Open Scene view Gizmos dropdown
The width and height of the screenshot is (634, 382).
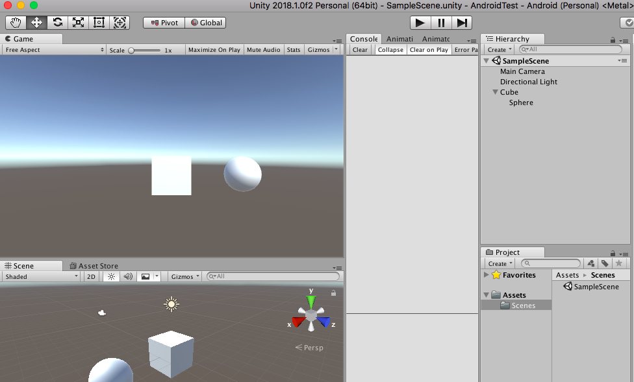pyautogui.click(x=185, y=276)
